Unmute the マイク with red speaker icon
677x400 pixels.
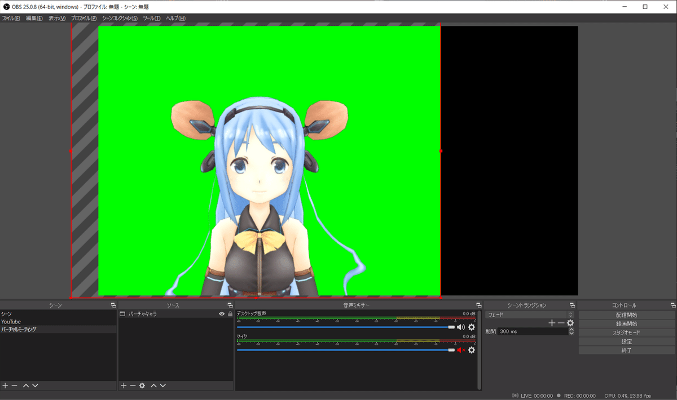461,350
